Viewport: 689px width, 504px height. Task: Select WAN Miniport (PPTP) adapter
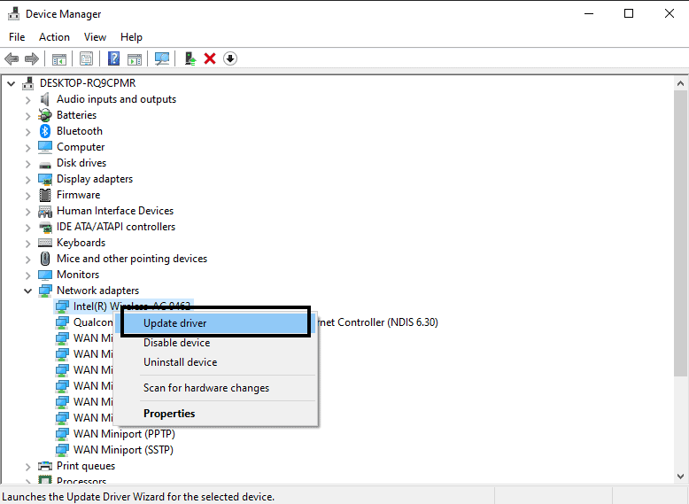(124, 434)
